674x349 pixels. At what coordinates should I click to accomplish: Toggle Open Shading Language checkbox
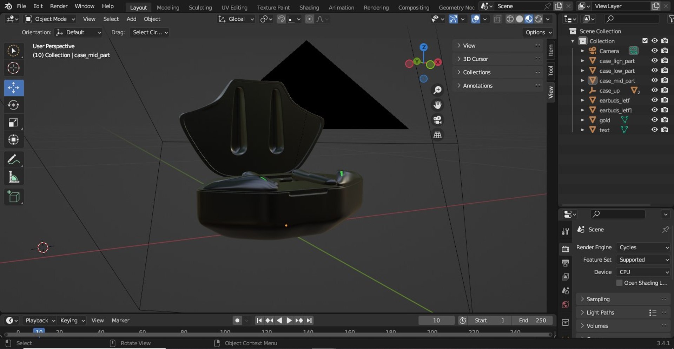(619, 283)
